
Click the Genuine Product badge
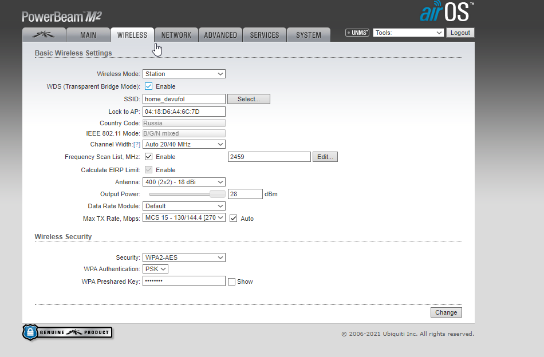click(67, 332)
